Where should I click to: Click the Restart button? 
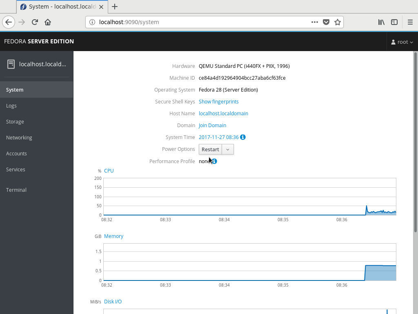click(x=210, y=150)
